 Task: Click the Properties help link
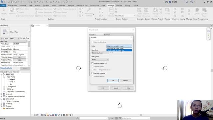6,68
